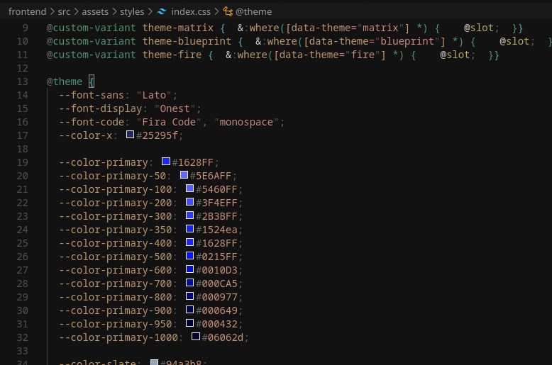Open the styles breadcrumb folder

[132, 11]
